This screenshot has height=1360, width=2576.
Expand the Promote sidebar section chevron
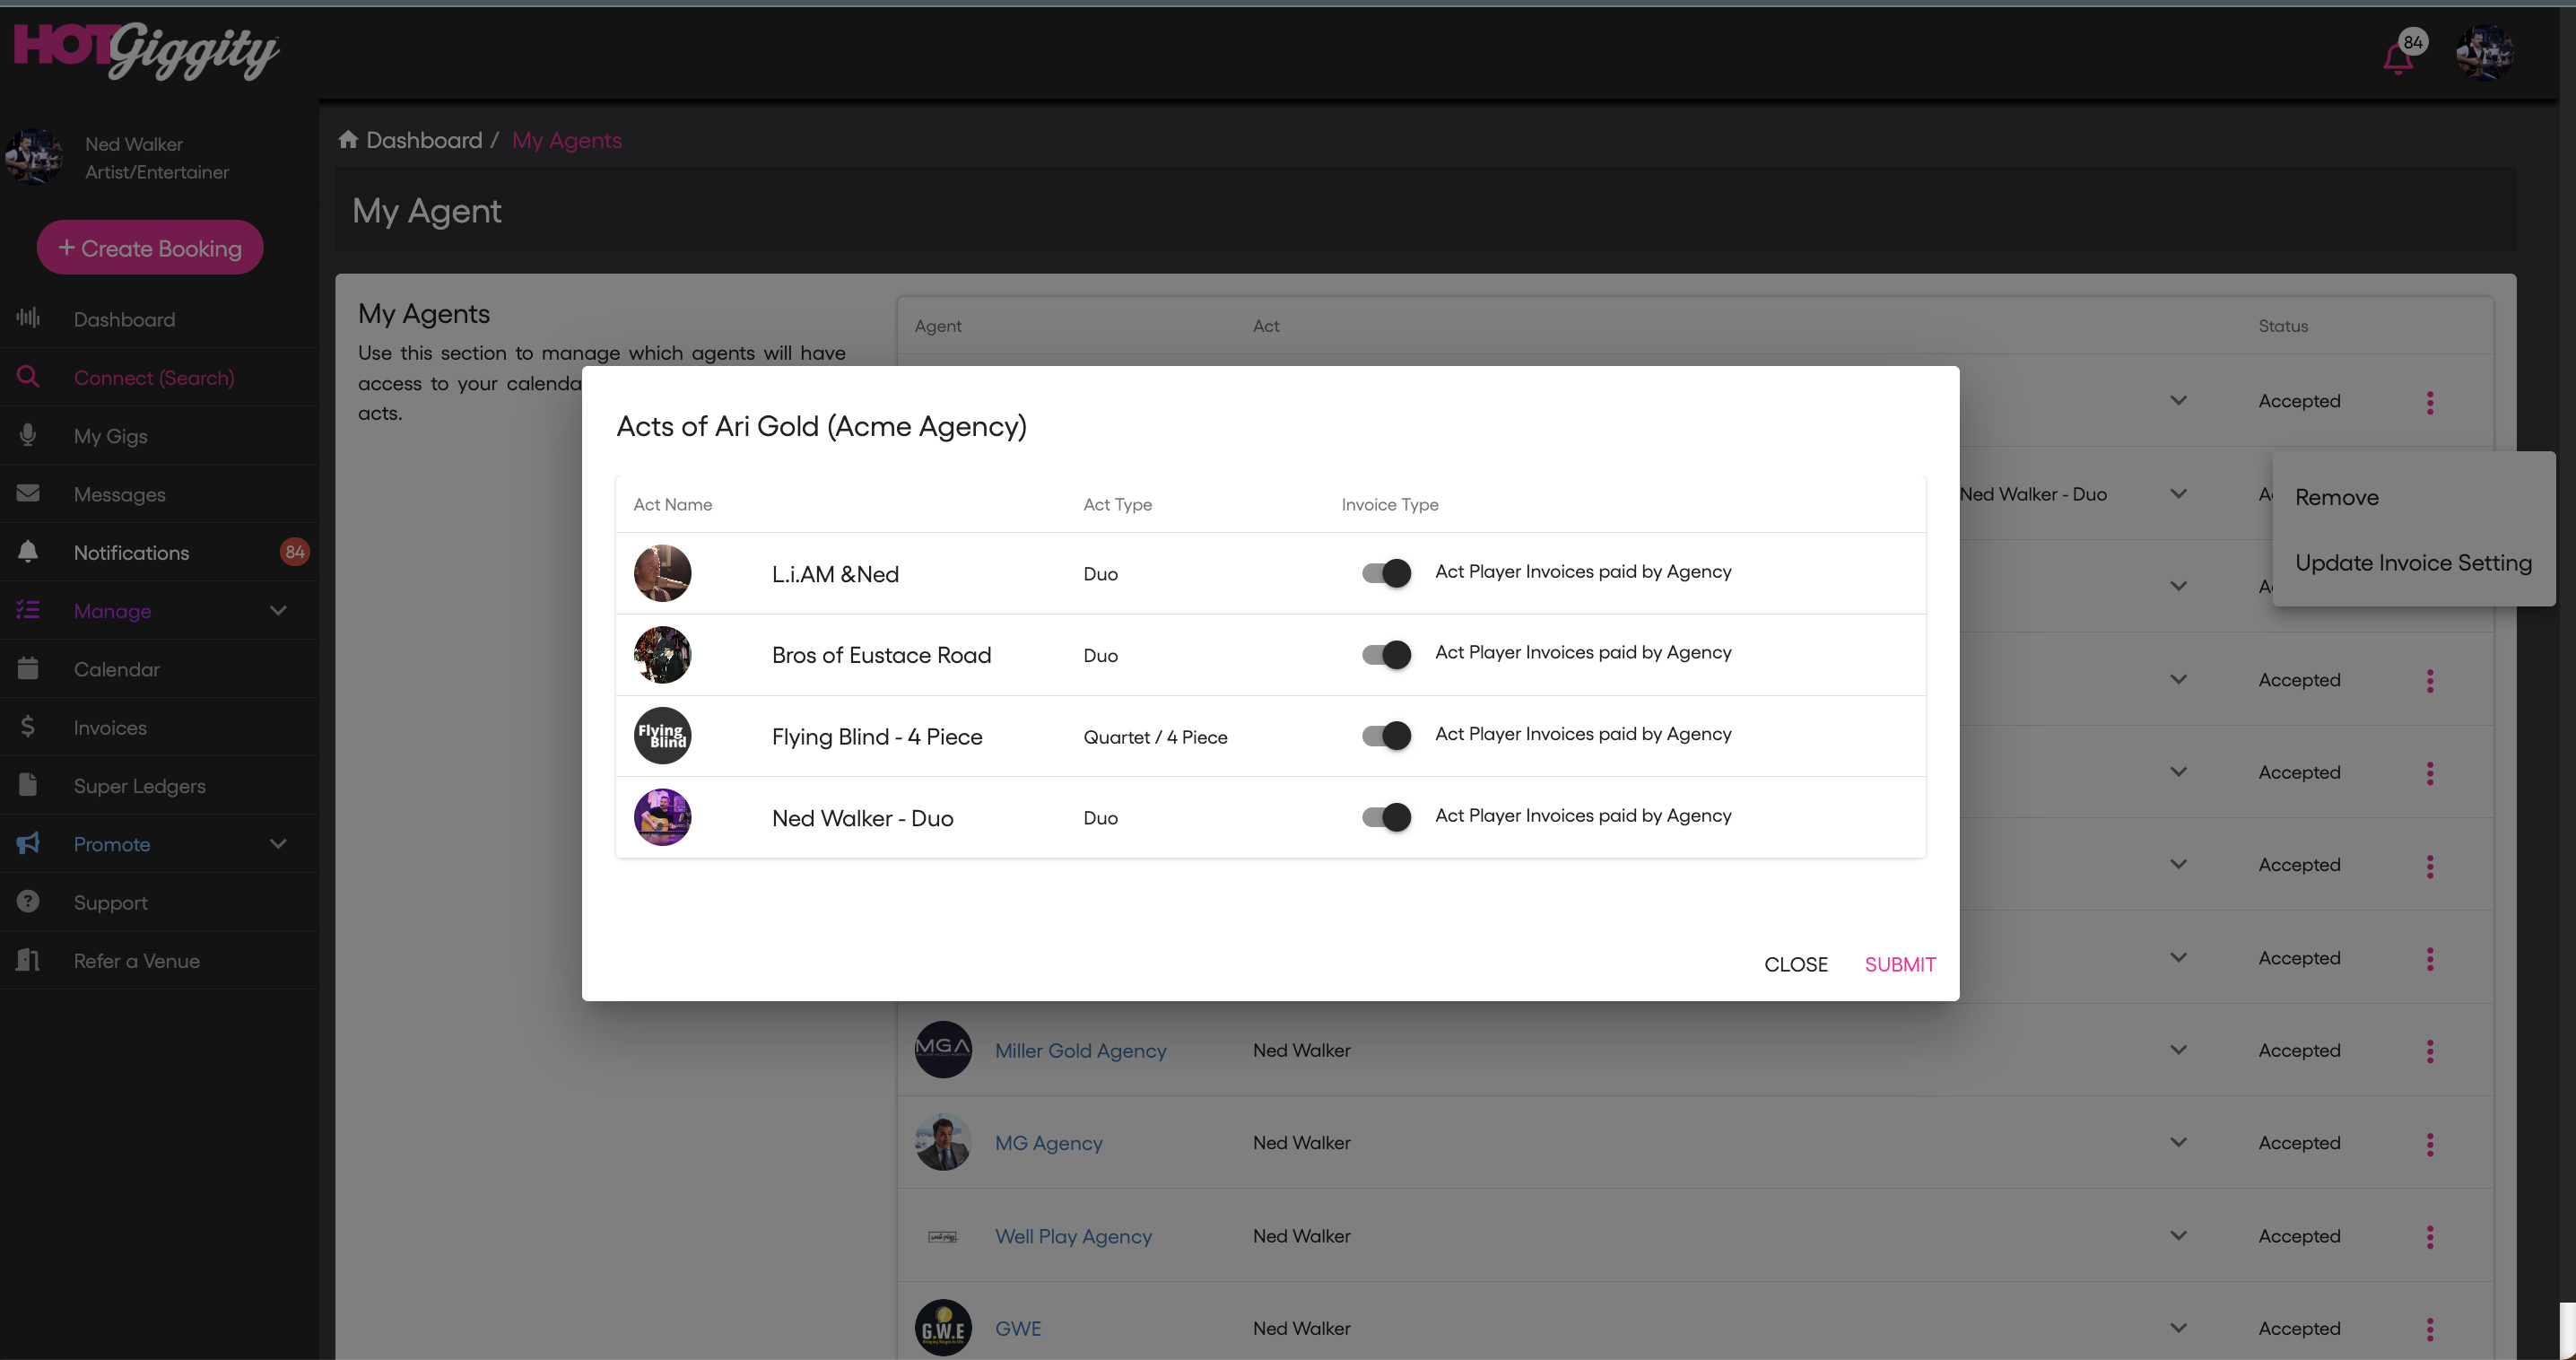click(278, 843)
